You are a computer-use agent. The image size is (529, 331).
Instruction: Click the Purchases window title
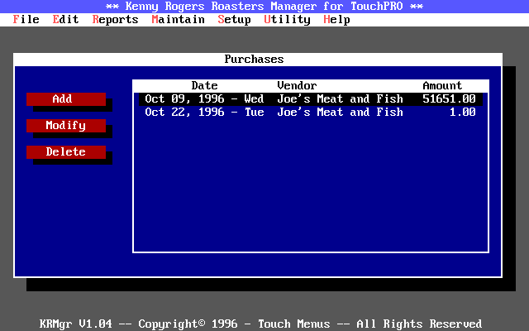[254, 59]
